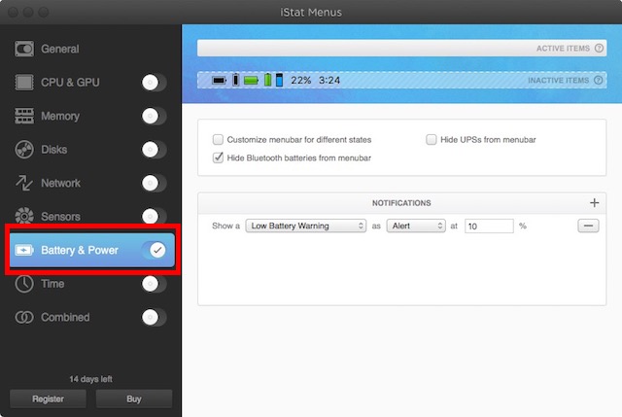The width and height of the screenshot is (622, 417).
Task: Turn on the Memory switch
Action: (x=154, y=116)
